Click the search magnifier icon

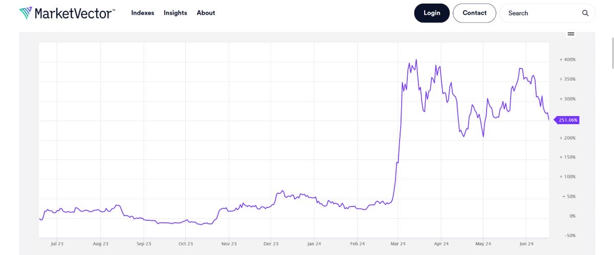[585, 13]
